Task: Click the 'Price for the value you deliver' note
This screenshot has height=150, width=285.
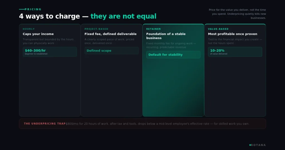Action: point(237,14)
